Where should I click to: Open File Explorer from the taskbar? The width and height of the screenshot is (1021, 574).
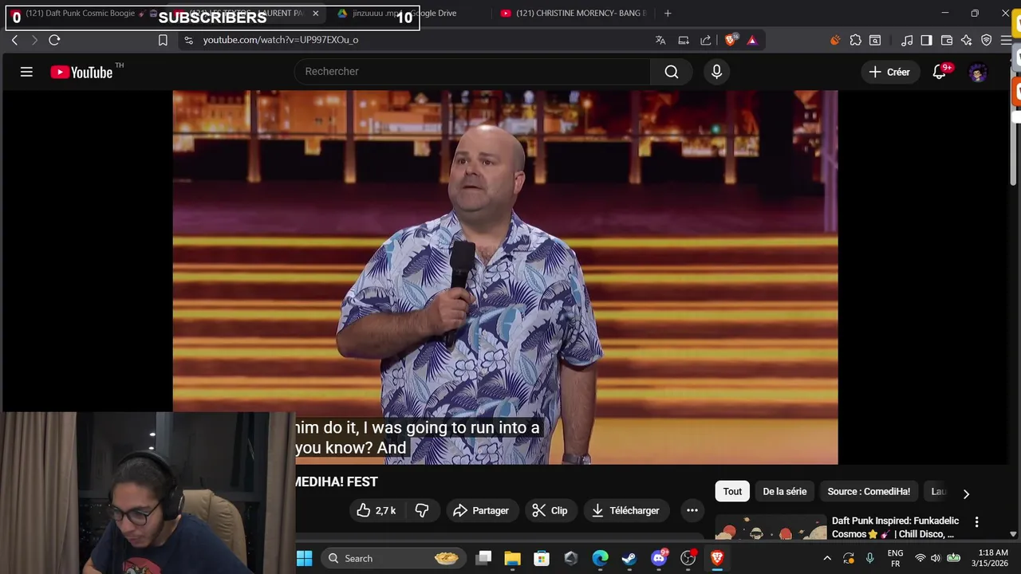pos(512,559)
